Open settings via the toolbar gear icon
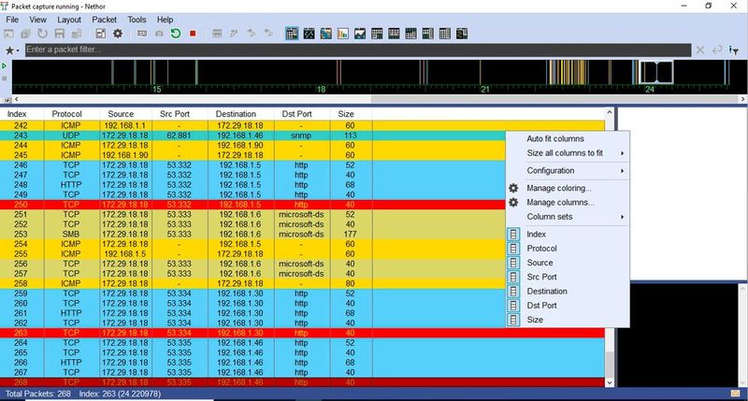Screen dimensions: 748x401 click(118, 34)
